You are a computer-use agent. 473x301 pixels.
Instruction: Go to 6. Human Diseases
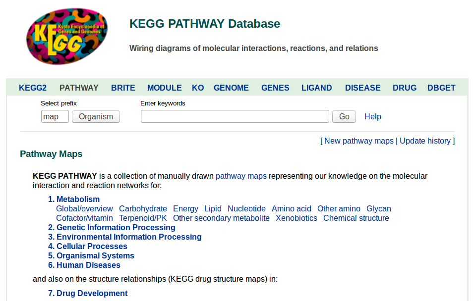84,265
